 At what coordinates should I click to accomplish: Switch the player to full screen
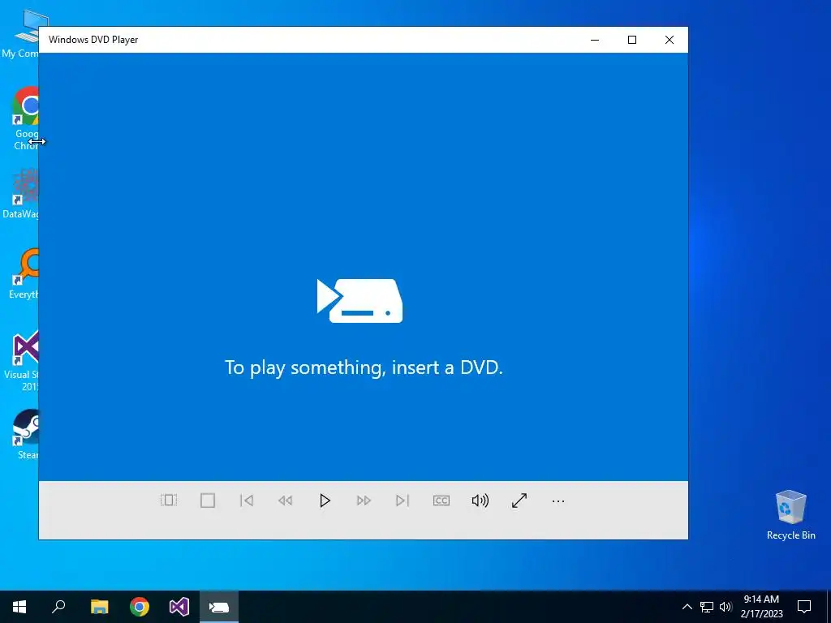(x=519, y=500)
